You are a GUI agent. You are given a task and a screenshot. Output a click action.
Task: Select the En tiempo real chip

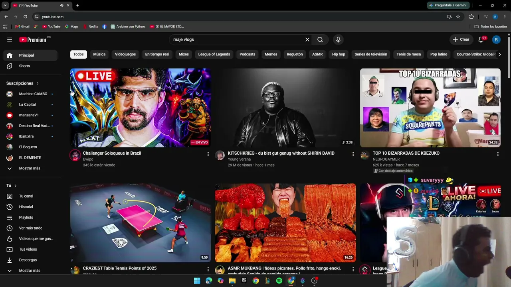[157, 54]
